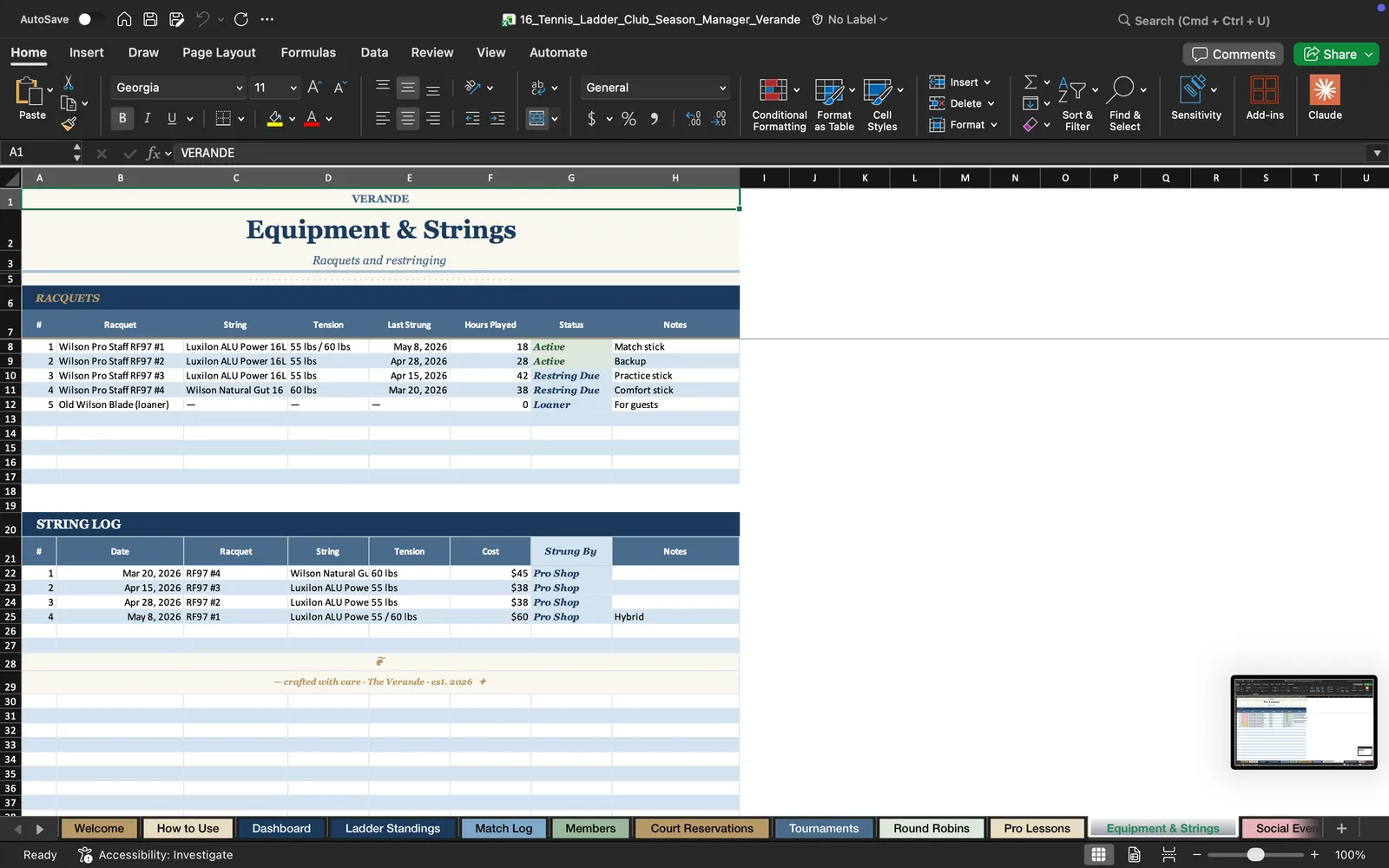This screenshot has height=868, width=1389.
Task: Toggle Bold formatting
Action: pyautogui.click(x=122, y=119)
